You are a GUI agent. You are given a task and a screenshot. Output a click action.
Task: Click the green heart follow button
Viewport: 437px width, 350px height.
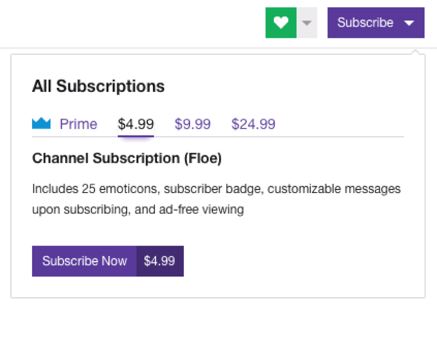[x=281, y=23]
